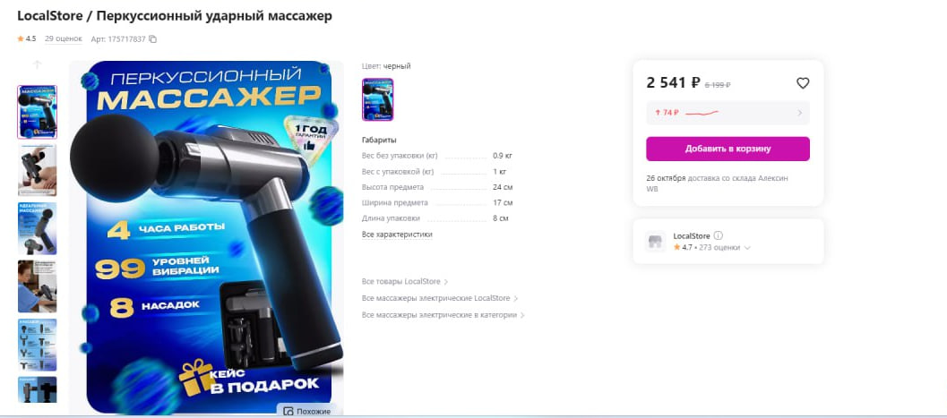This screenshot has height=418, width=947.
Task: Select fifth thumbnail showing attachments
Action: (38, 345)
